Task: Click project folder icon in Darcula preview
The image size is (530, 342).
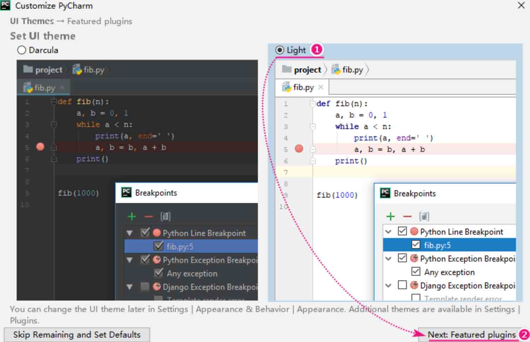Action: pos(28,69)
